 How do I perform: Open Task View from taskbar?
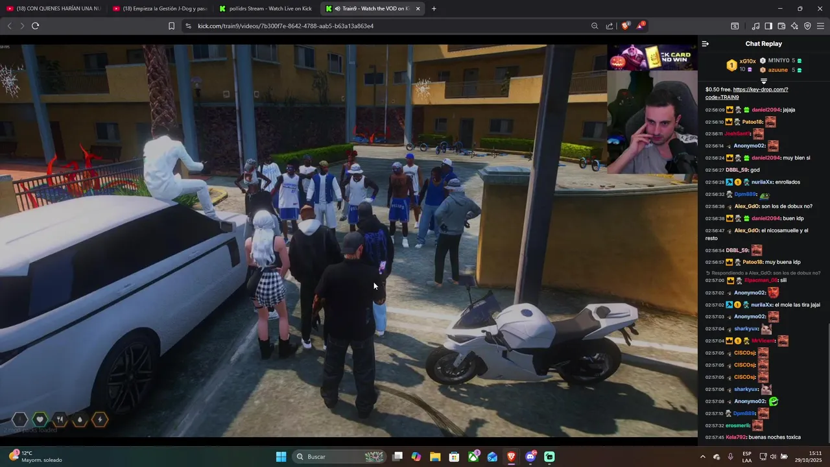coord(397,457)
